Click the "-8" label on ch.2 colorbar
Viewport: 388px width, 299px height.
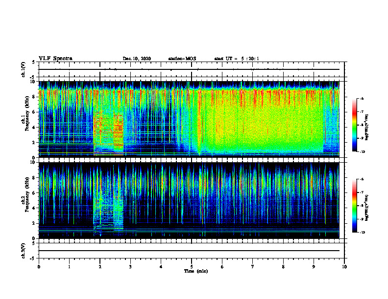click(362, 206)
